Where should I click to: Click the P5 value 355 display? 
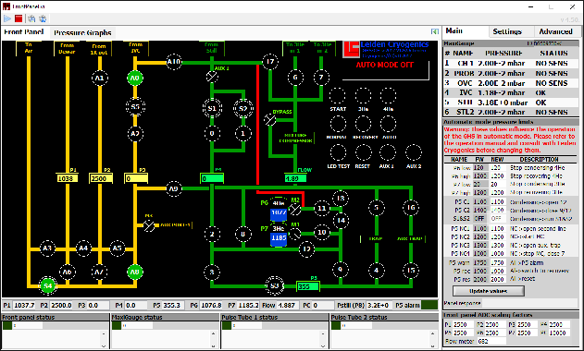tap(308, 286)
